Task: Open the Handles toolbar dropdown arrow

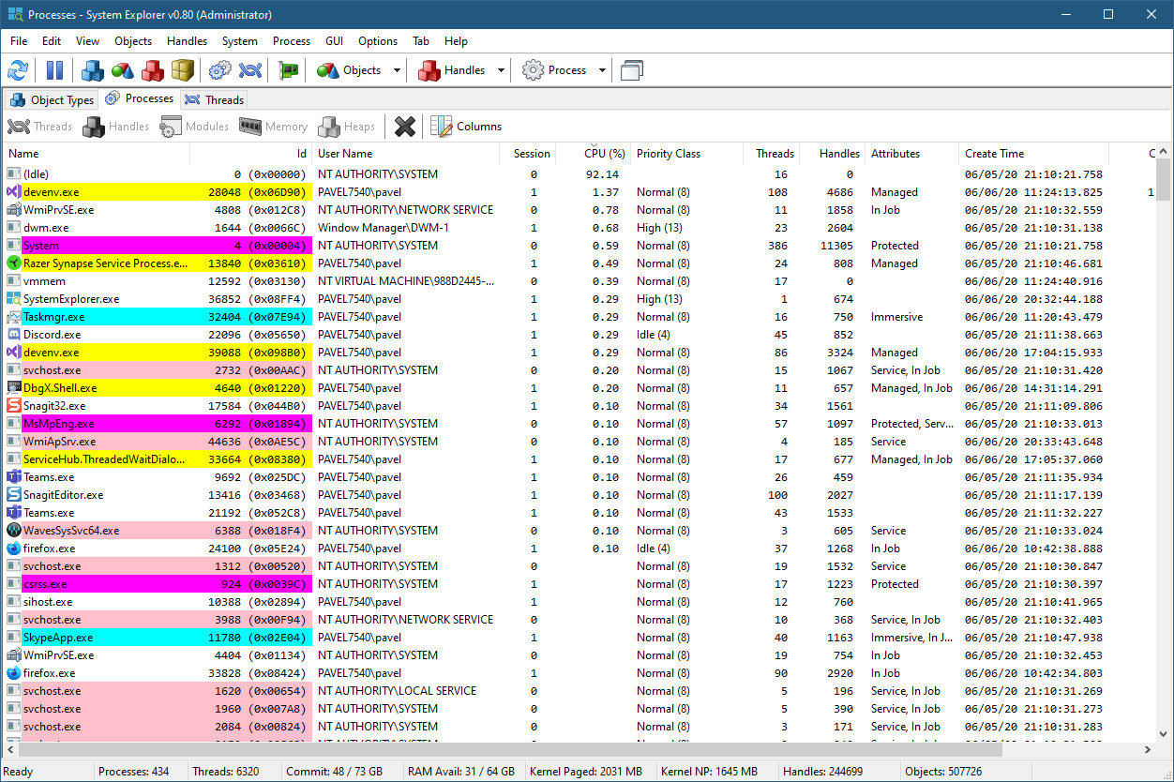Action: tap(501, 70)
